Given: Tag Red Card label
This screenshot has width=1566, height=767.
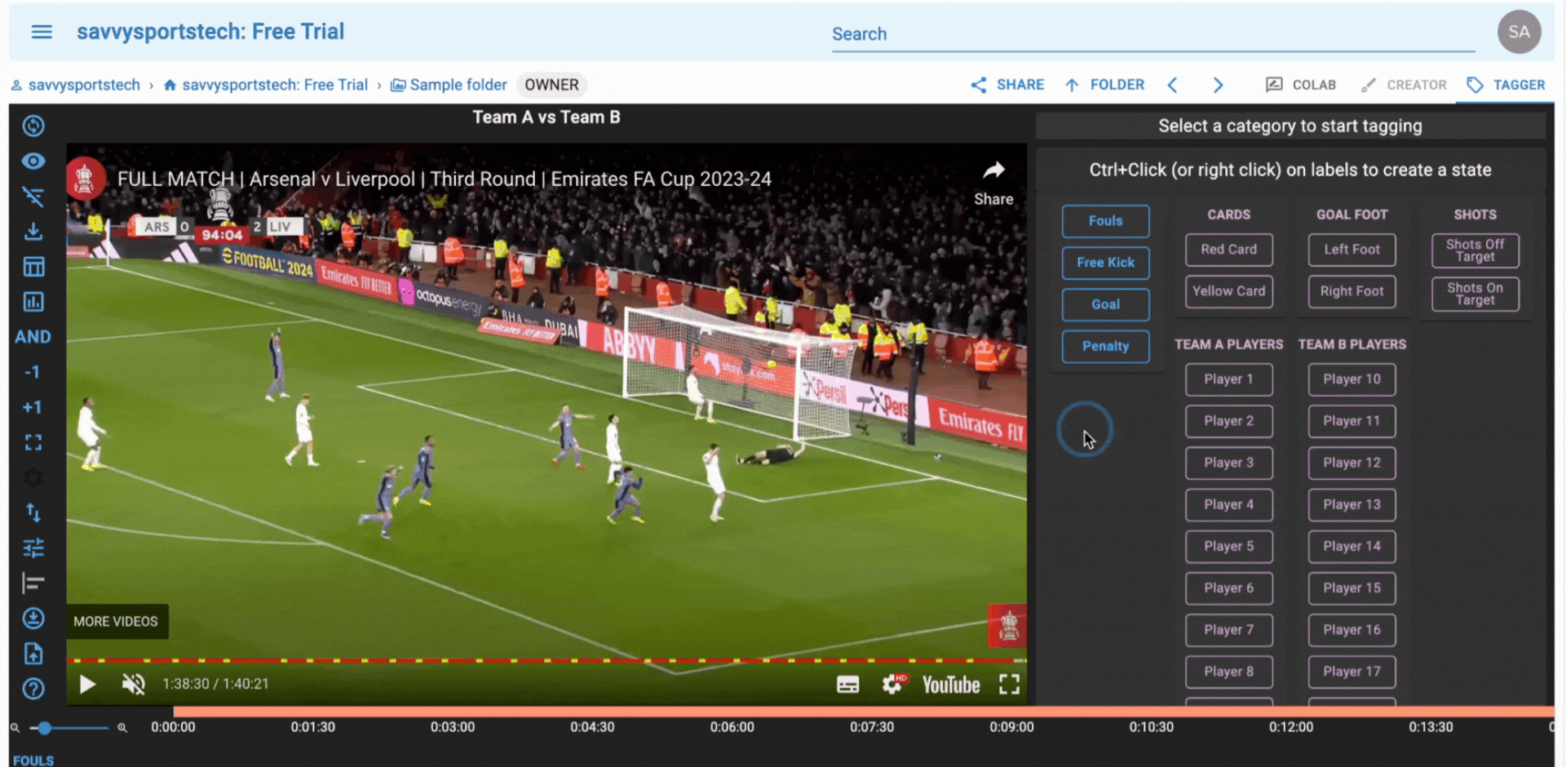Looking at the screenshot, I should click(x=1229, y=250).
